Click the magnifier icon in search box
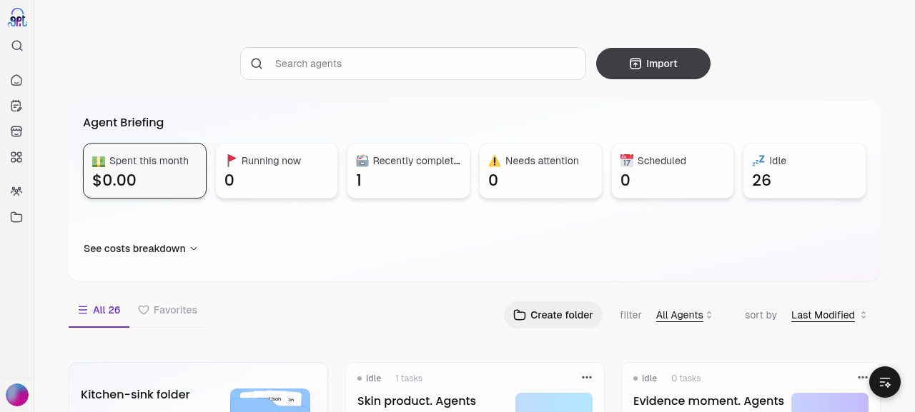The height and width of the screenshot is (412, 915). click(257, 64)
